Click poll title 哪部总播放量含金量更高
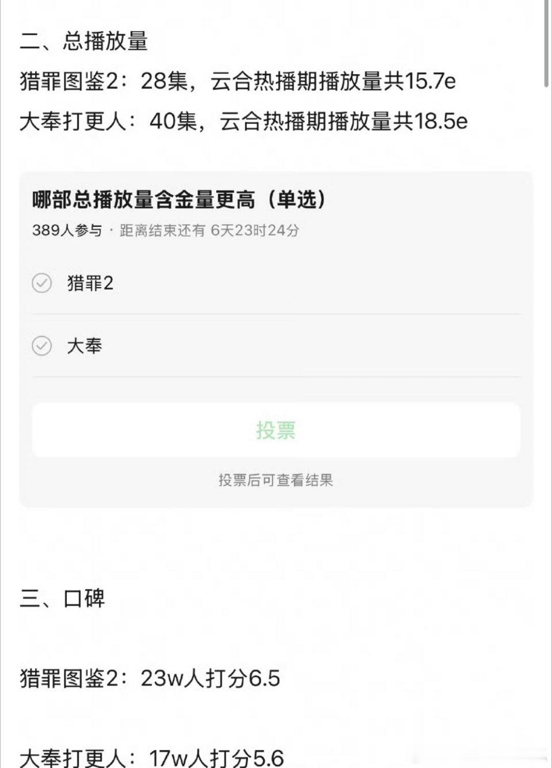552x768 pixels. pos(143,200)
